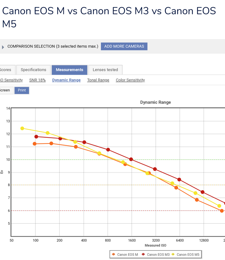Open the Specifications tab

click(x=33, y=70)
